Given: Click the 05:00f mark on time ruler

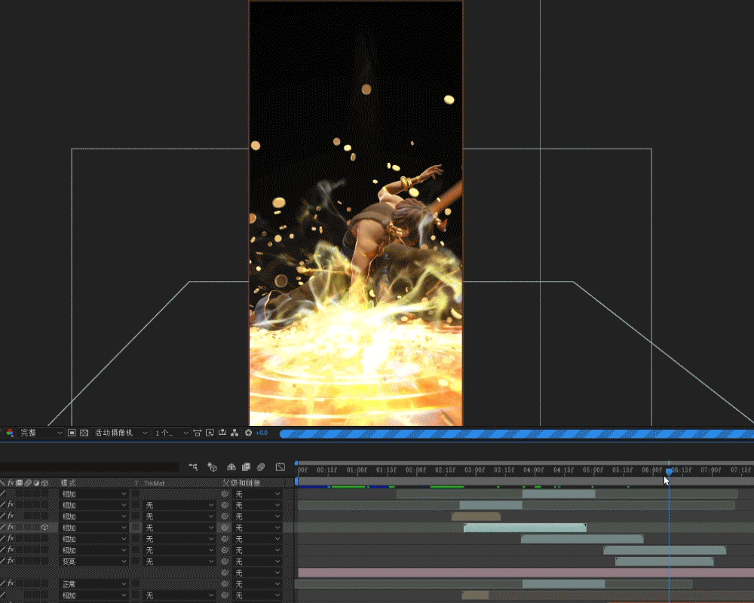Looking at the screenshot, I should tap(593, 470).
